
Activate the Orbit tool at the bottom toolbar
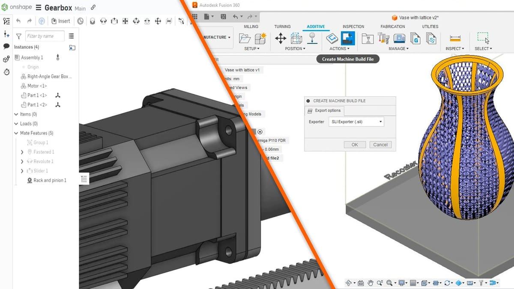[348, 283]
